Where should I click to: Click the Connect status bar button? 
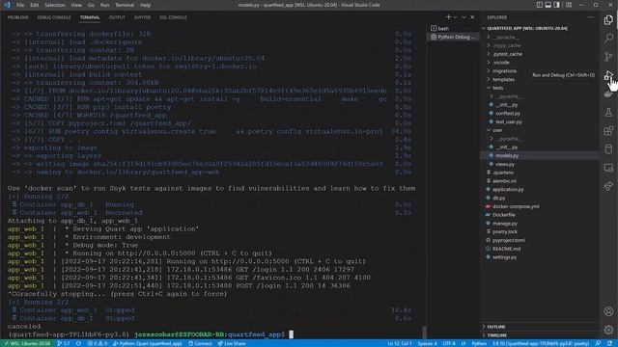pos(200,343)
